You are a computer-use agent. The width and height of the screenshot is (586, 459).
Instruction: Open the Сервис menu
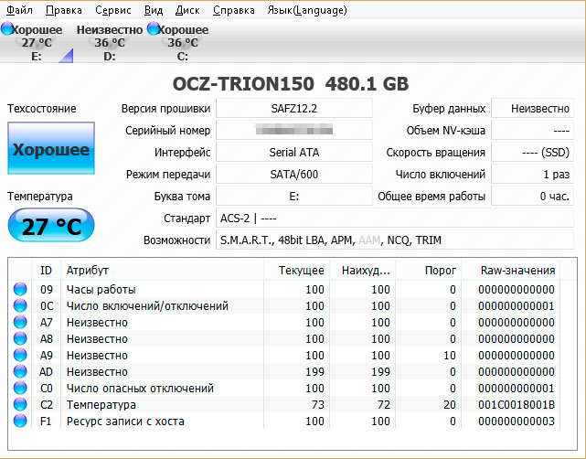[x=112, y=10]
